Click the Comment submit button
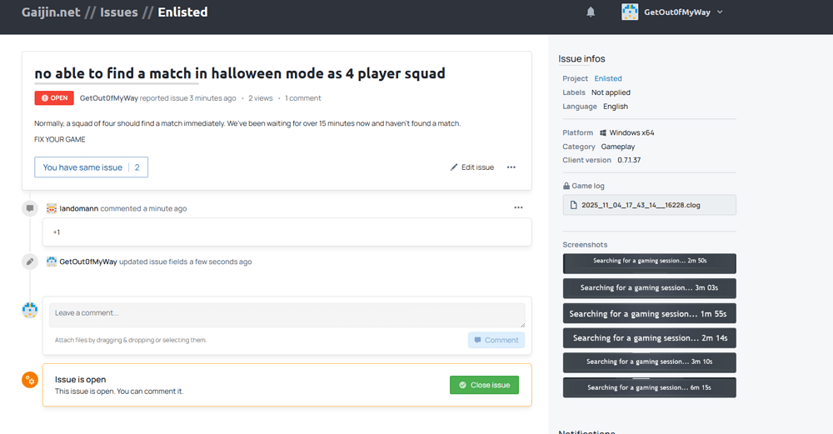The height and width of the screenshot is (434, 833). tap(496, 340)
